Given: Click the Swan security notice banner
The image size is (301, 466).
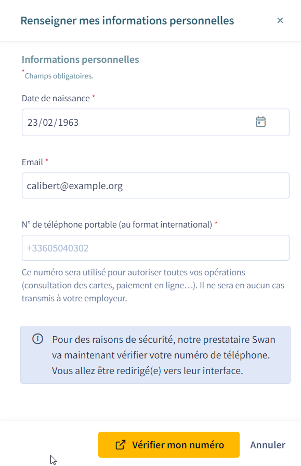Looking at the screenshot, I should click(x=155, y=355).
